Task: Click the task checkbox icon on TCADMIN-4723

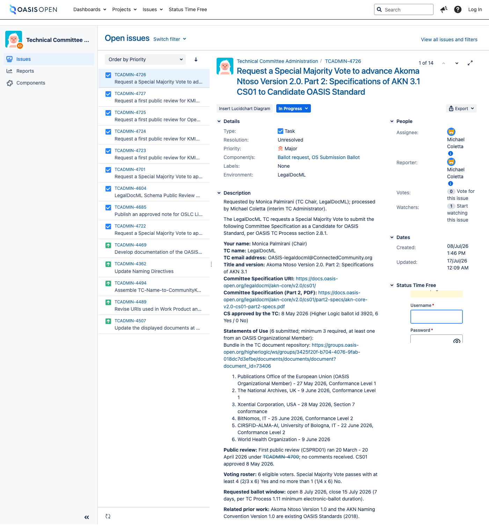Action: coord(108,151)
